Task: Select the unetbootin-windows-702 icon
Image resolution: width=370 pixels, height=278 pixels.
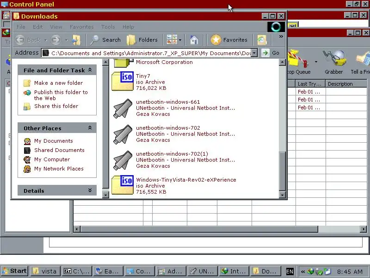Action: 123,134
